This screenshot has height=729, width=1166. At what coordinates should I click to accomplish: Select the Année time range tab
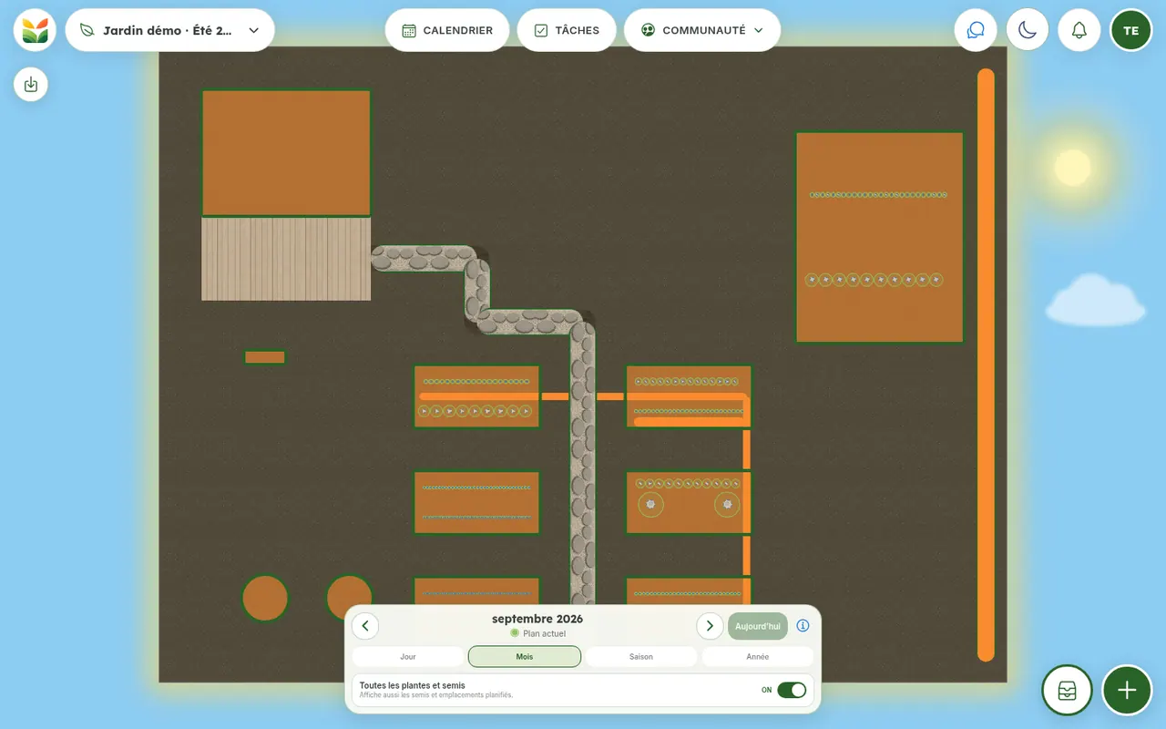758,656
